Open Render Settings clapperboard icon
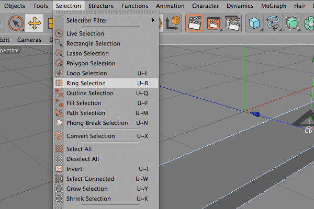The width and height of the screenshot is (314, 209). (232, 23)
